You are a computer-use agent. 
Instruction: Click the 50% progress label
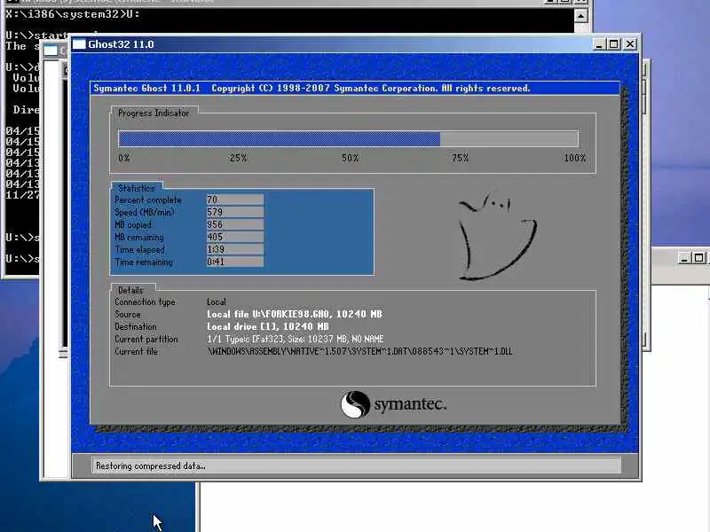tap(350, 158)
